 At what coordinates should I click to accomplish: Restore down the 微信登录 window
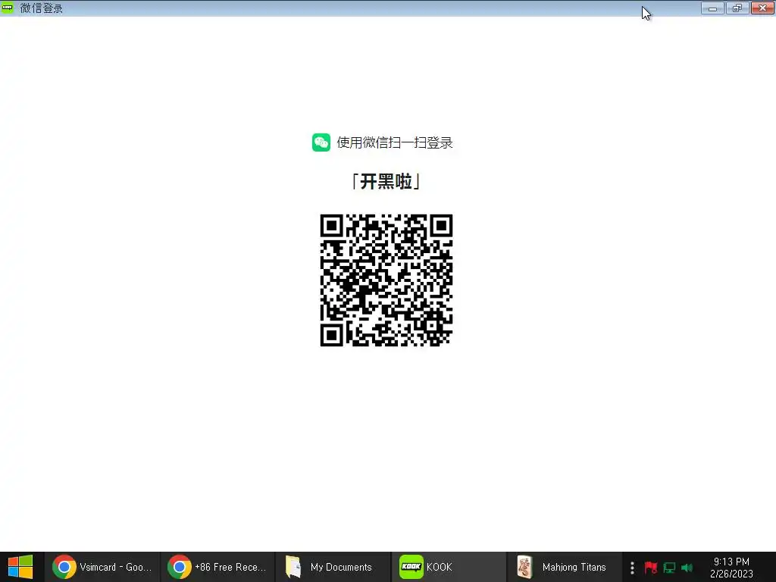(737, 8)
